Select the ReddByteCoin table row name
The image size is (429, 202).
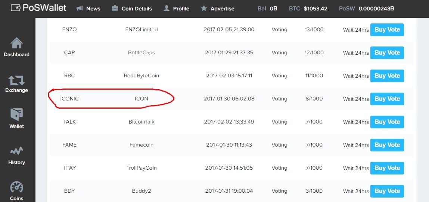[142, 76]
